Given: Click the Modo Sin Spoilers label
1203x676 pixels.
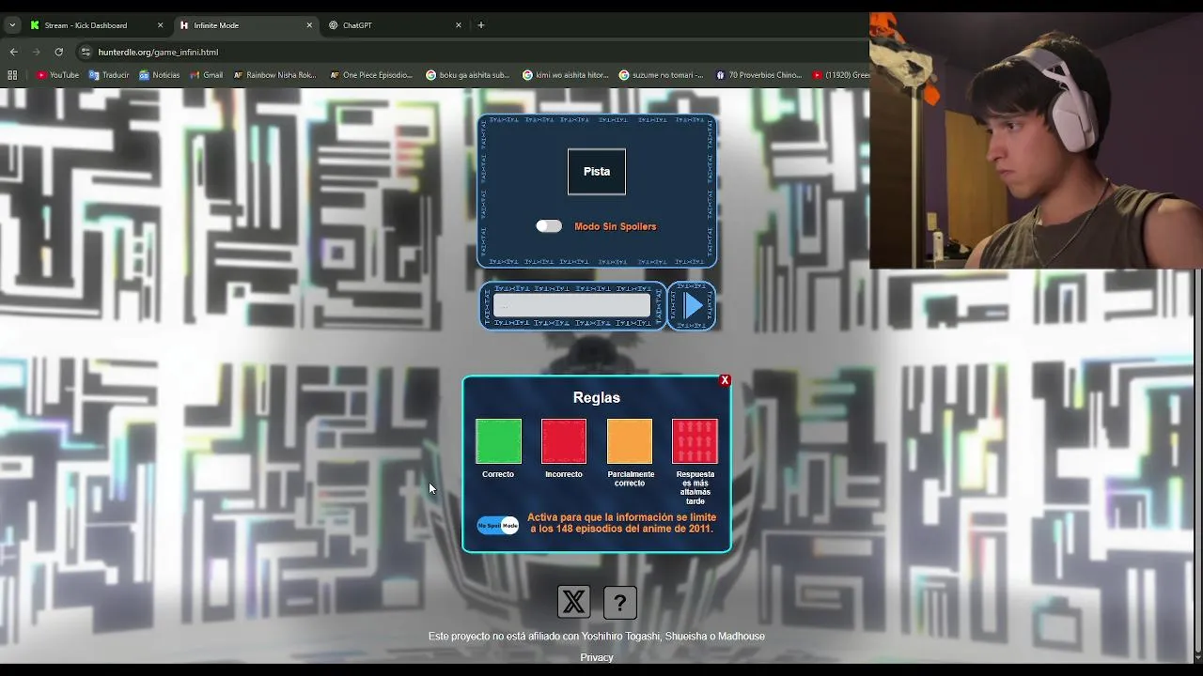Looking at the screenshot, I should click(616, 226).
